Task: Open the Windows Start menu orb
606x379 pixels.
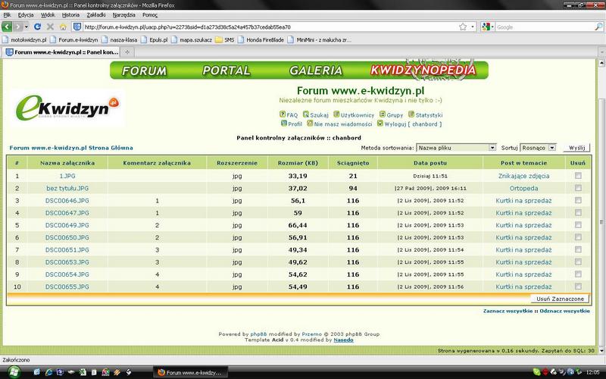Action: pyautogui.click(x=12, y=372)
